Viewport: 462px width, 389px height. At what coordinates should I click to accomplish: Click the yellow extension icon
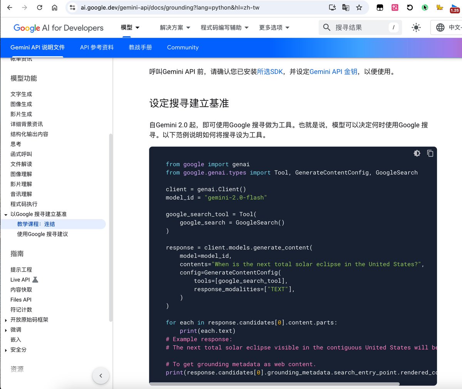[440, 7]
